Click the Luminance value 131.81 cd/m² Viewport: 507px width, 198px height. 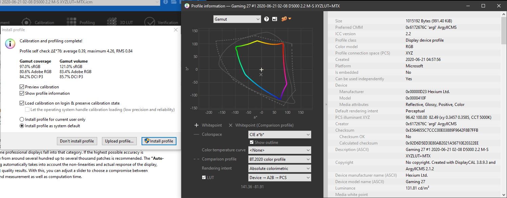418,188
